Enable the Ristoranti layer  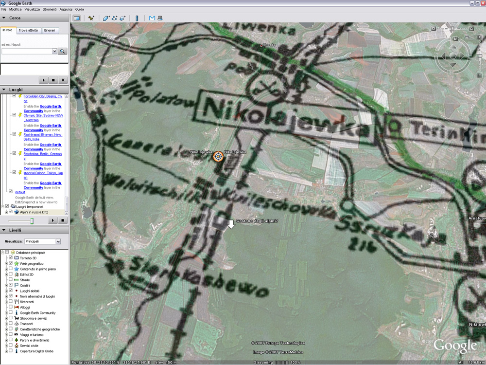pos(11,302)
